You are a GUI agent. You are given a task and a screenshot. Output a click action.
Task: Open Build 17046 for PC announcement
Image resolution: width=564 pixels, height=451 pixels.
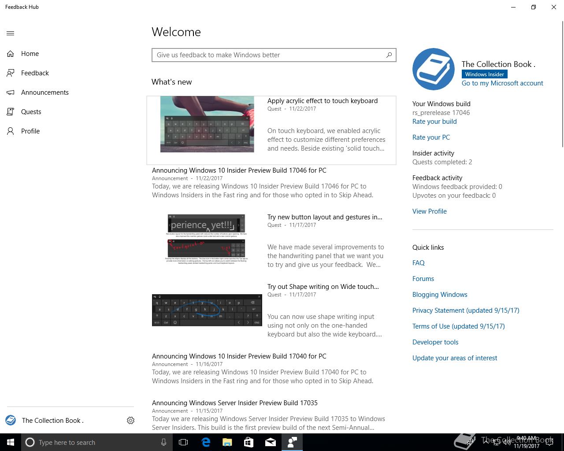pyautogui.click(x=239, y=170)
